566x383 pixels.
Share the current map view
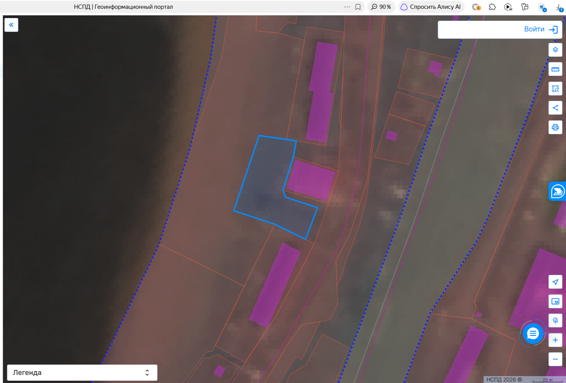coord(555,108)
